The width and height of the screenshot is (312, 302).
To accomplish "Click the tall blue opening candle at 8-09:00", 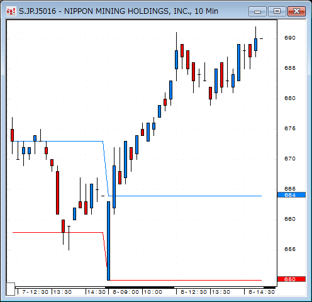I will coord(108,241).
